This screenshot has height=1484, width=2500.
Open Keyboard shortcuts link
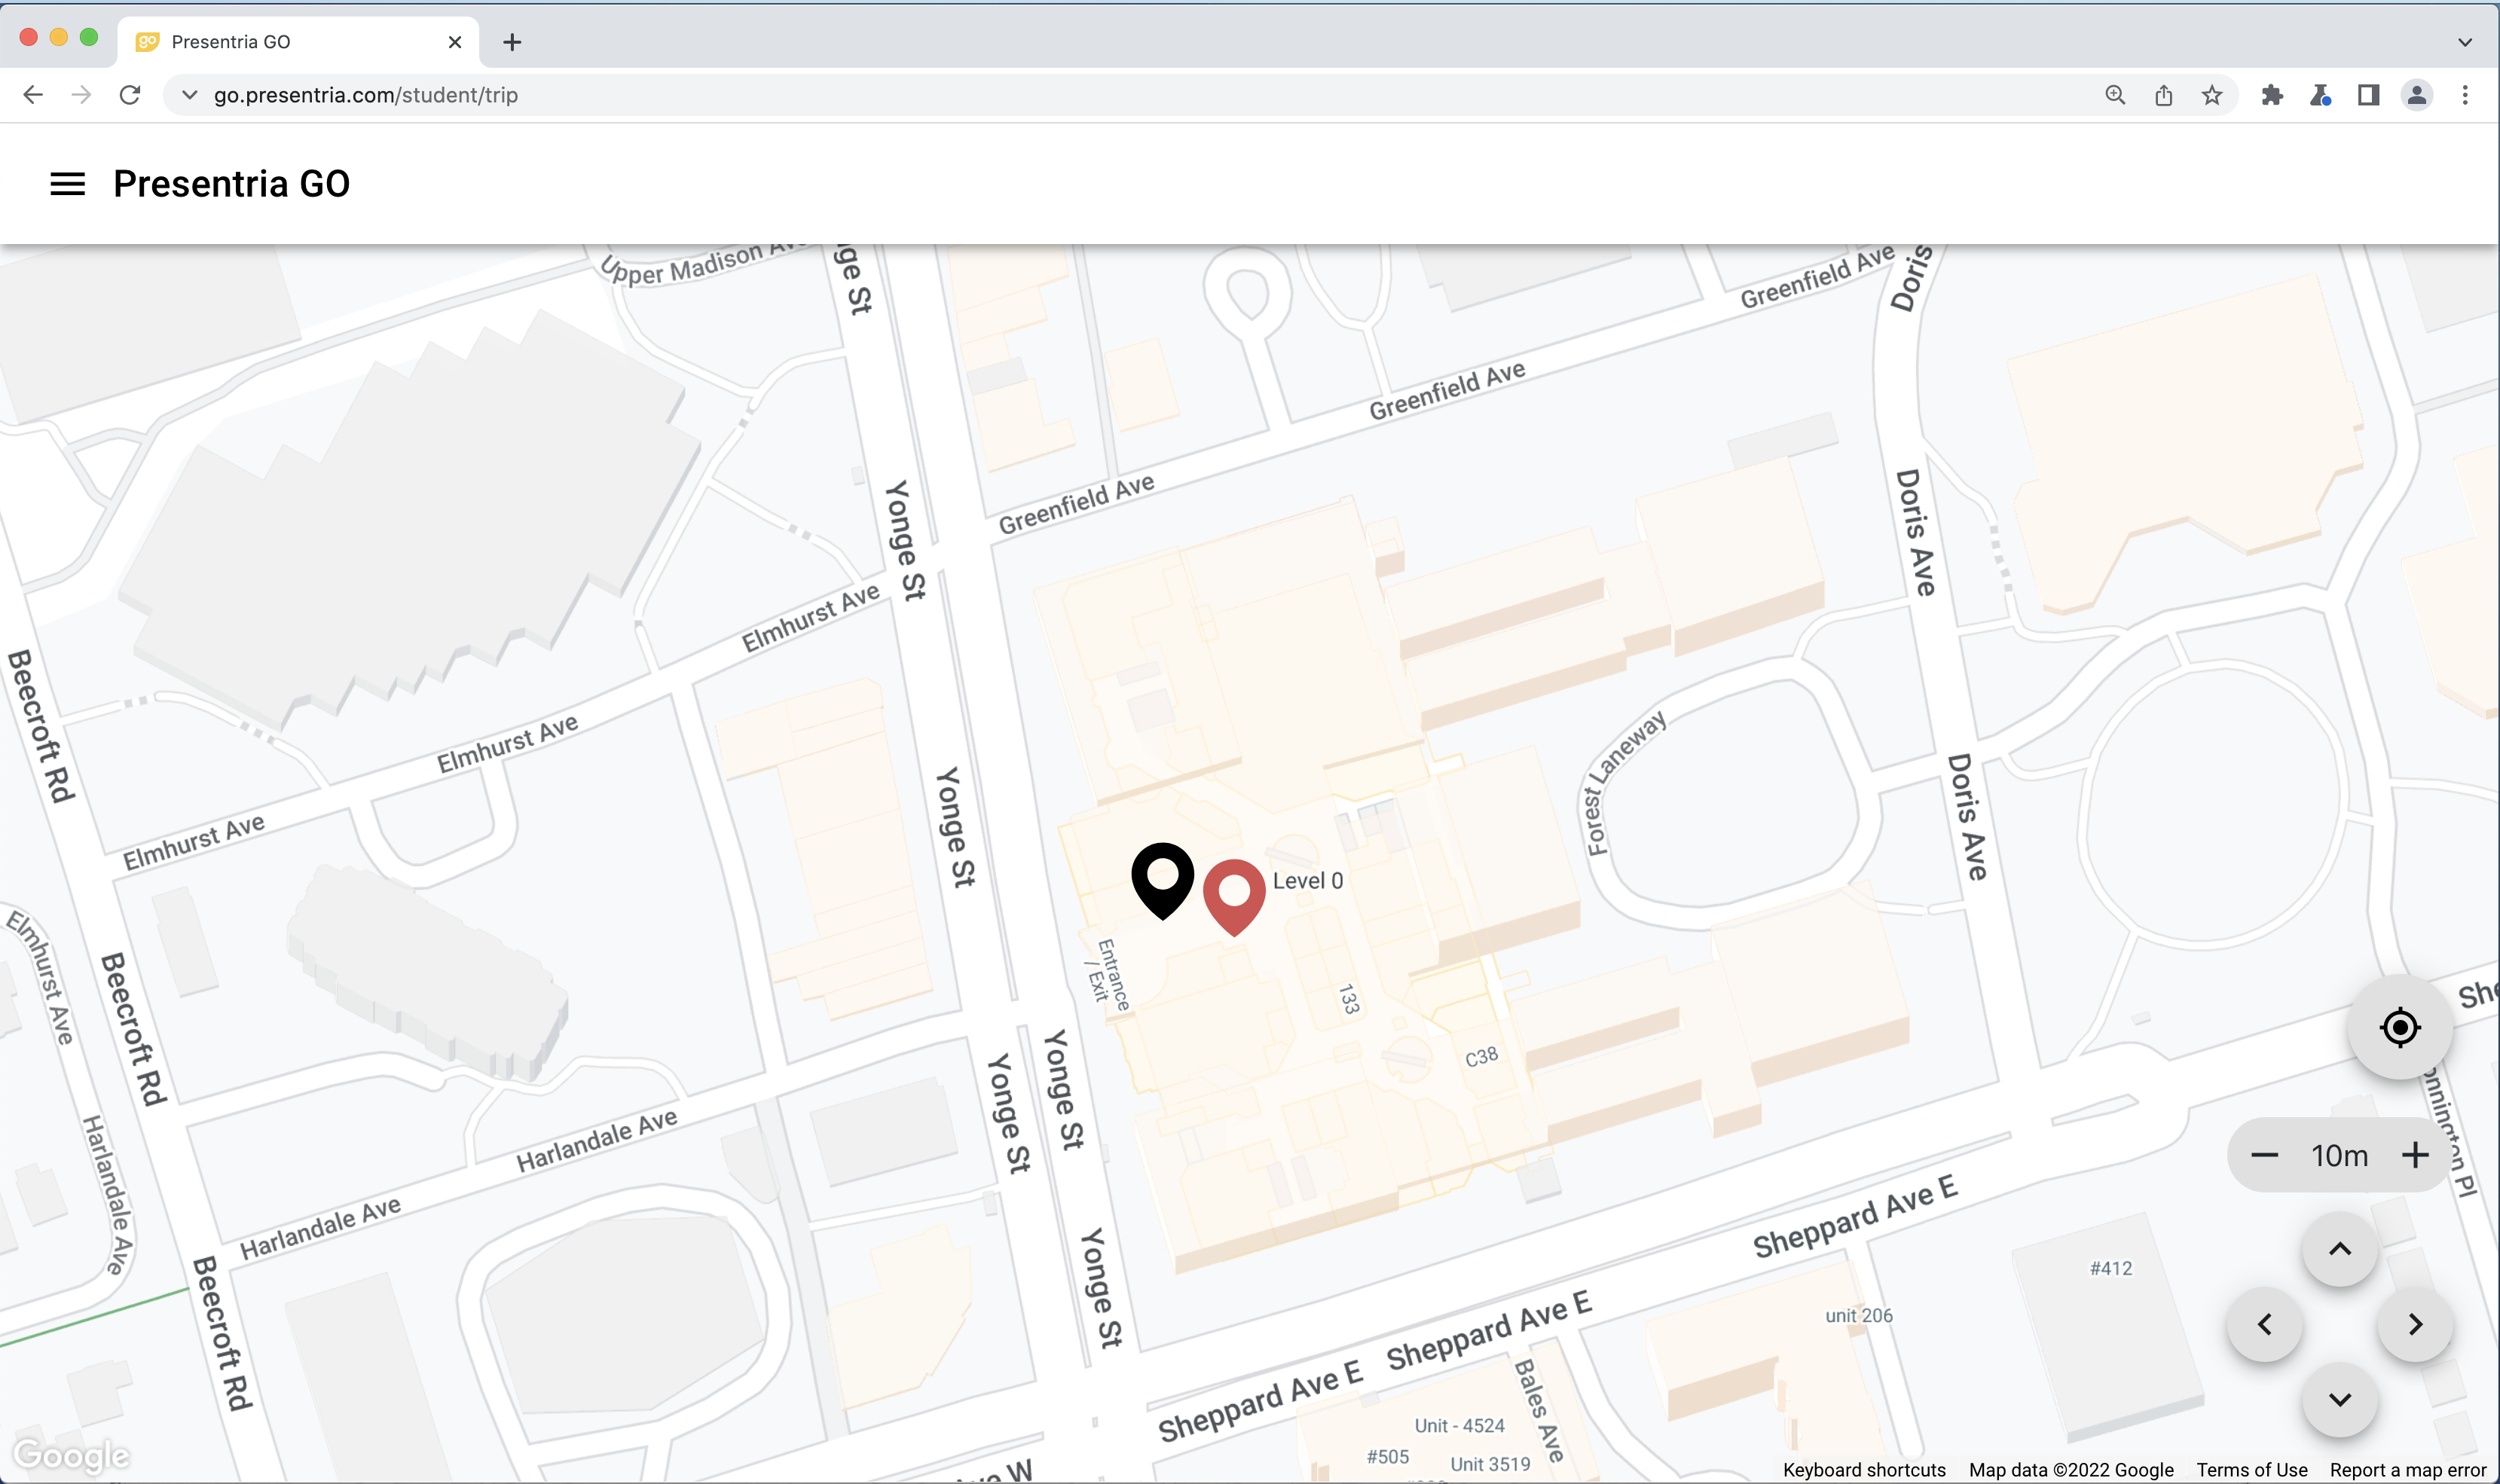1864,1469
